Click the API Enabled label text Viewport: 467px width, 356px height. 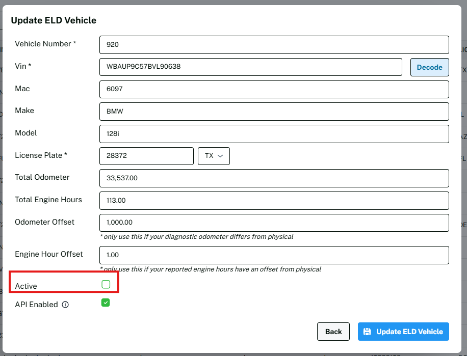click(36, 305)
